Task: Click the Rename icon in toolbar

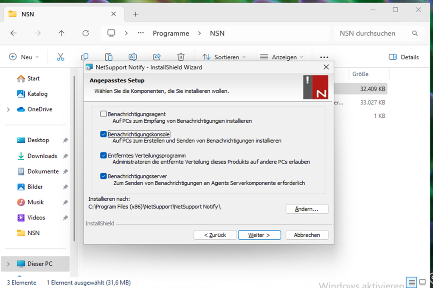Action: (x=132, y=57)
